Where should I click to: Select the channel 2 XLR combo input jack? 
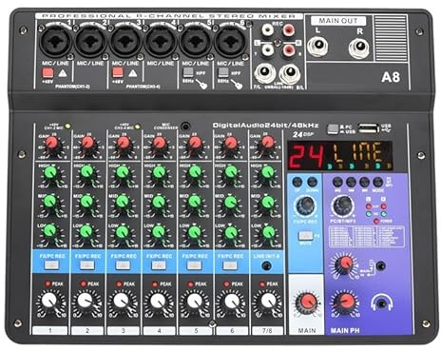pos(90,42)
